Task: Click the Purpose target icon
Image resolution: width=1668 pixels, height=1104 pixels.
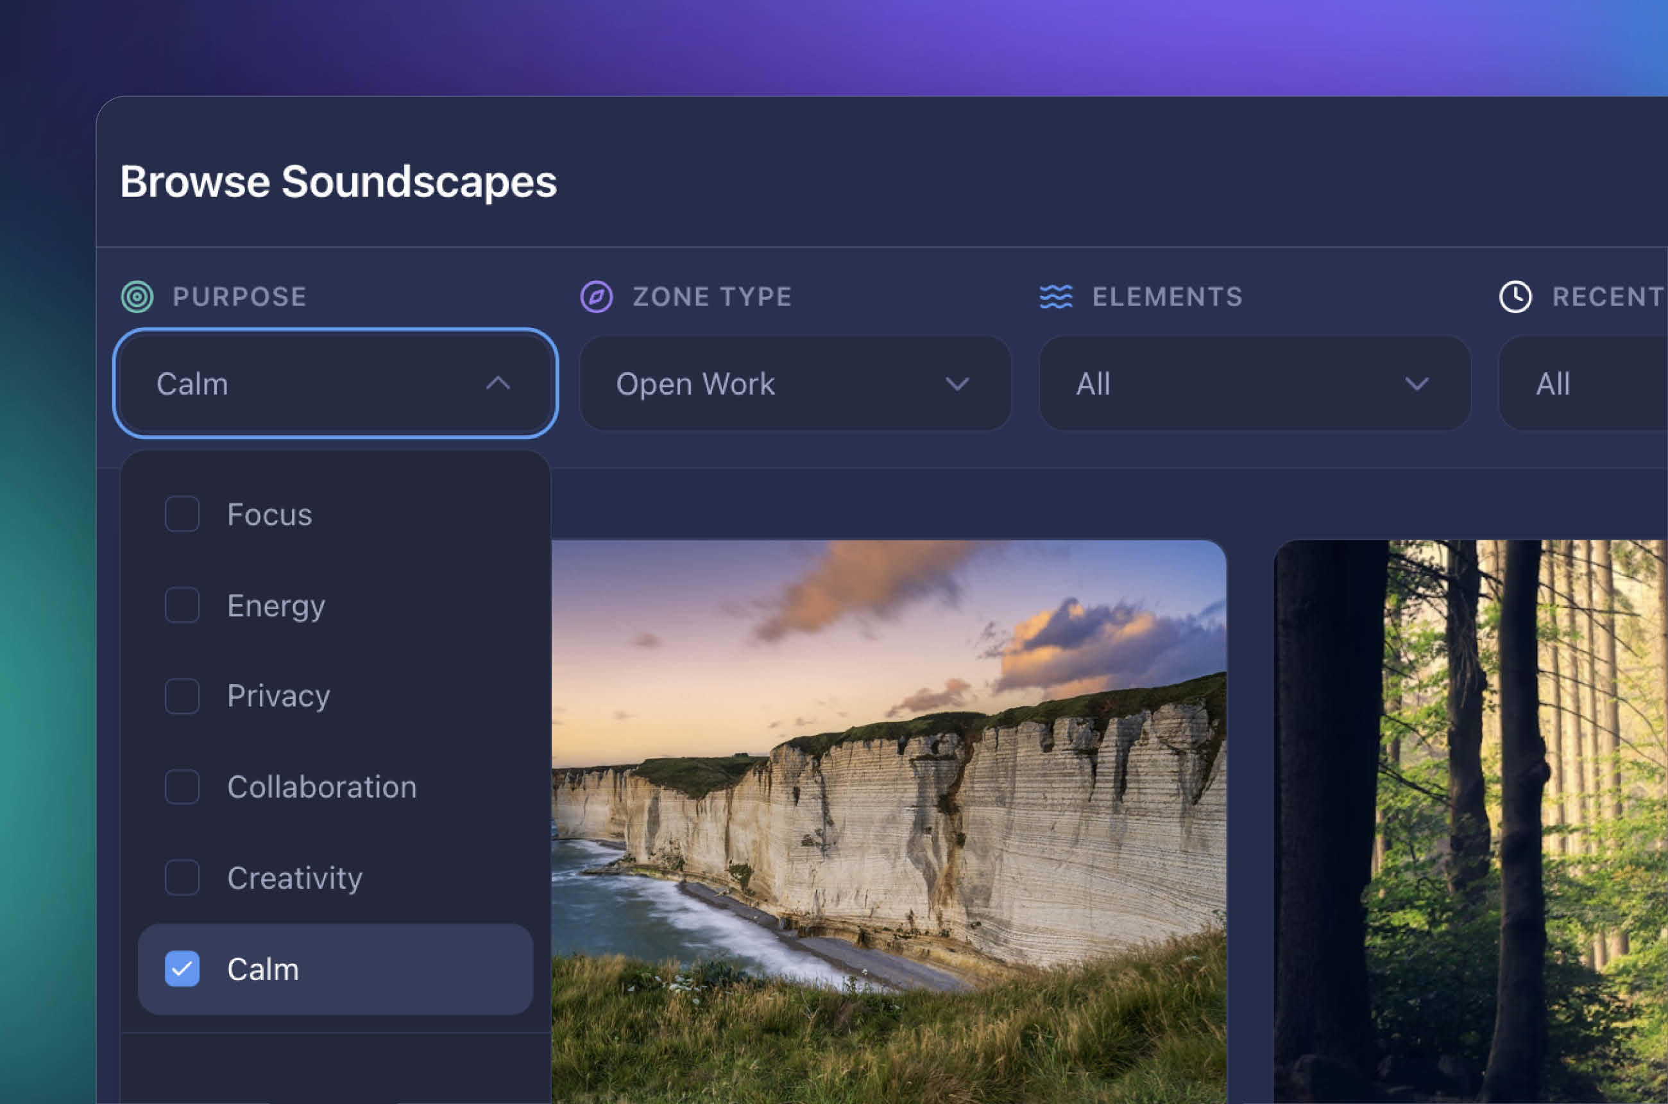Action: click(137, 297)
